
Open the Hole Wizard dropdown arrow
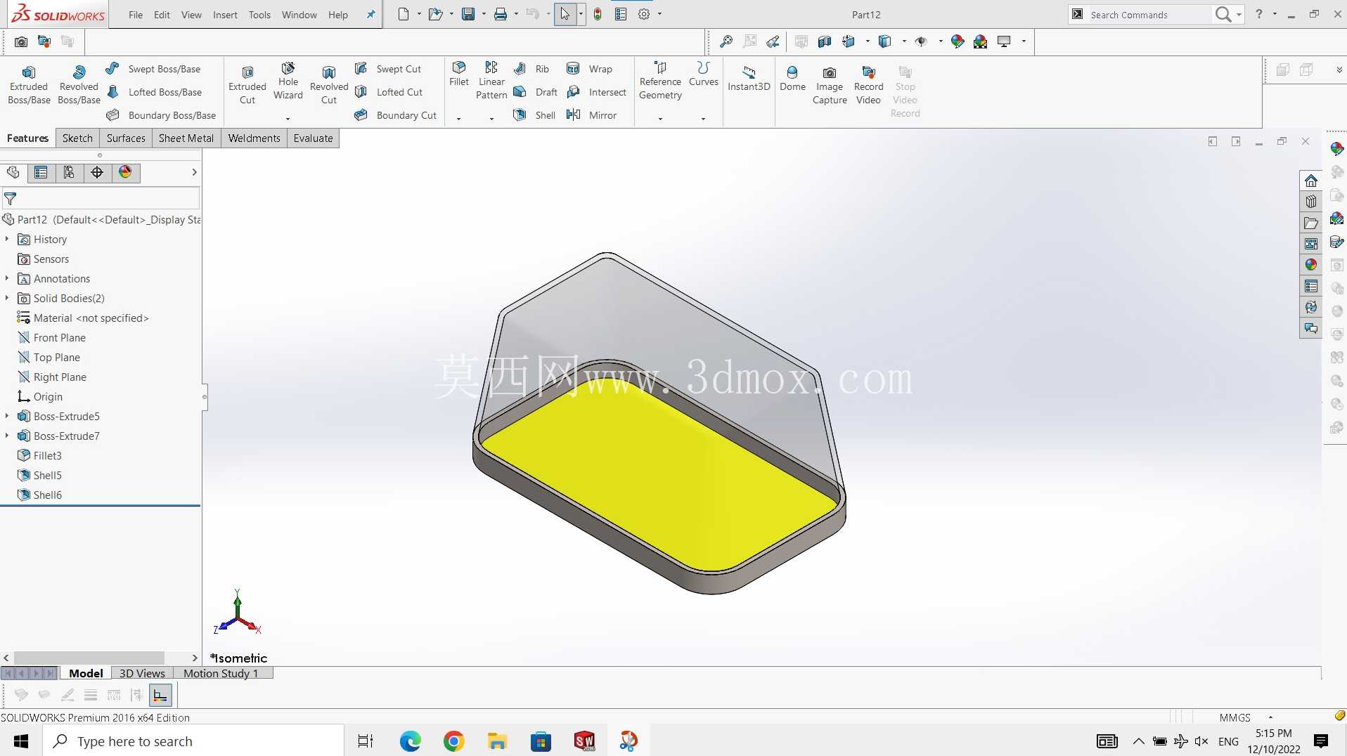click(x=288, y=119)
